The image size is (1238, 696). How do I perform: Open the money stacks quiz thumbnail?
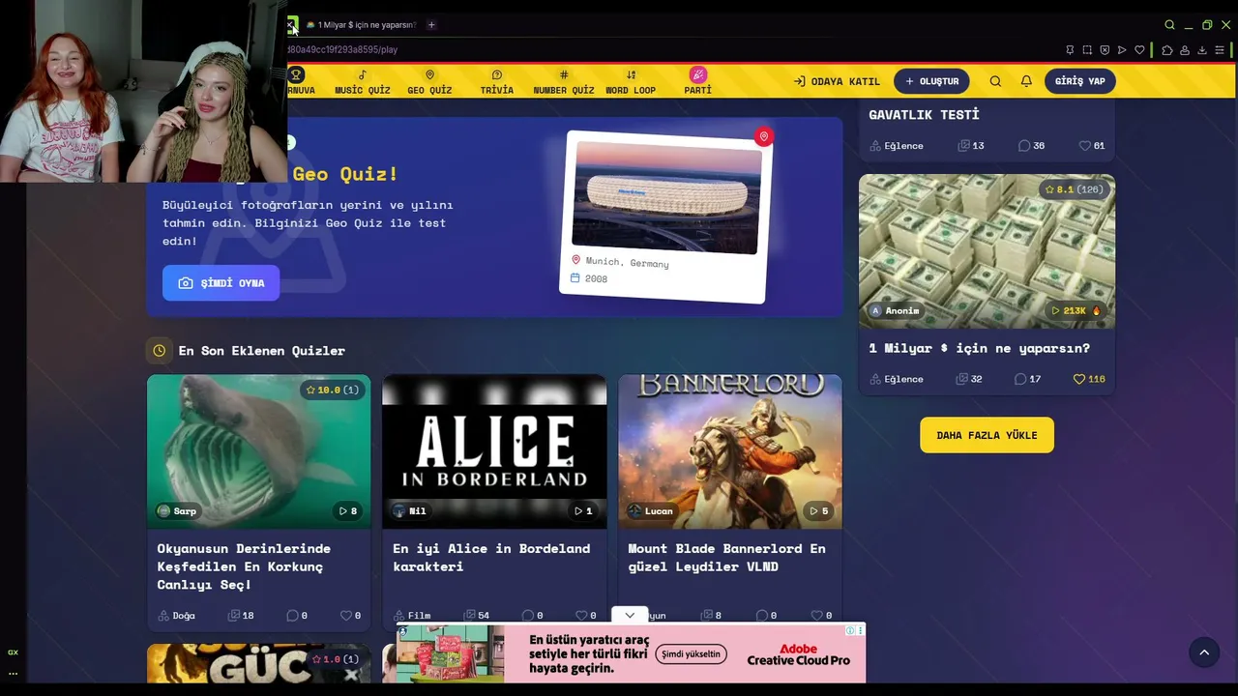click(987, 251)
